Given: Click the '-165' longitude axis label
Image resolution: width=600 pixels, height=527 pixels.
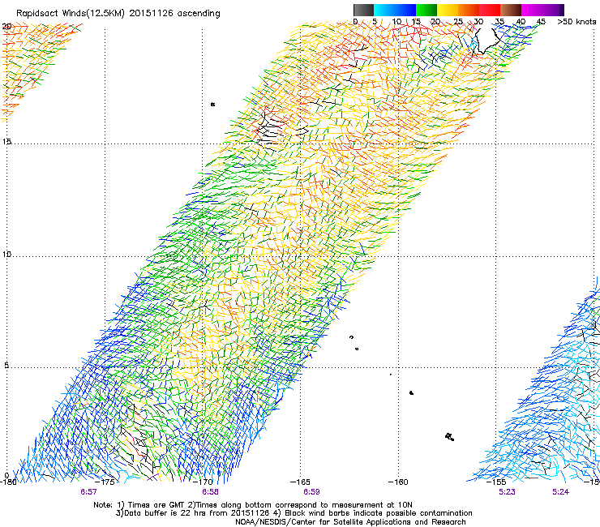Looking at the screenshot, I should click(300, 482).
